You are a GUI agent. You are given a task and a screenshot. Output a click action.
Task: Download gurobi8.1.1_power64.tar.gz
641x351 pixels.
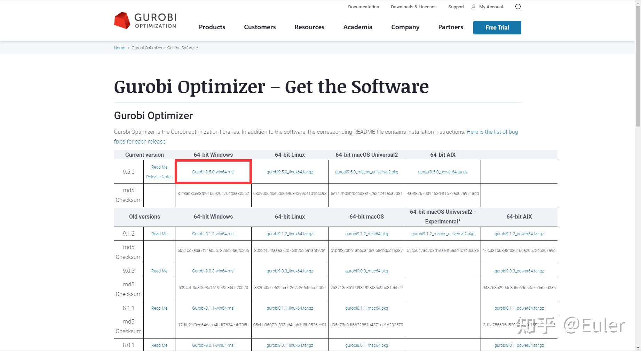click(519, 308)
